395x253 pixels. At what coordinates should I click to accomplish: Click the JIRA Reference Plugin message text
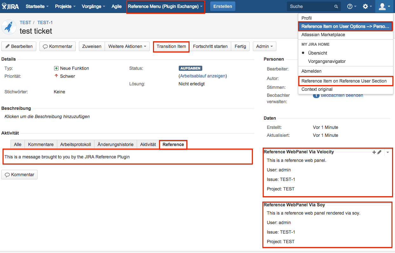point(67,157)
